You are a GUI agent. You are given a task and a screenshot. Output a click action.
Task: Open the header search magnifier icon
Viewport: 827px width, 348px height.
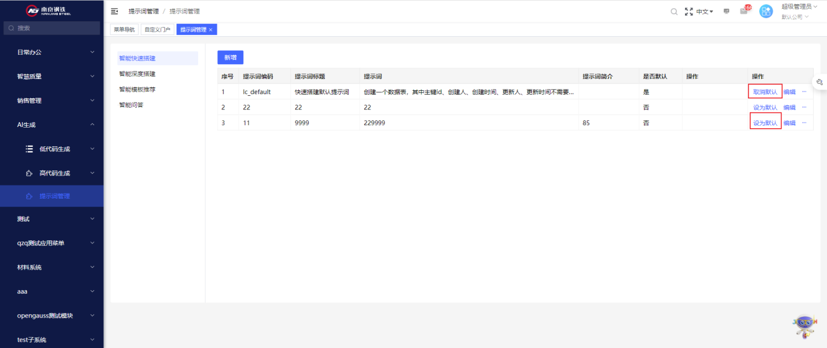tap(674, 11)
